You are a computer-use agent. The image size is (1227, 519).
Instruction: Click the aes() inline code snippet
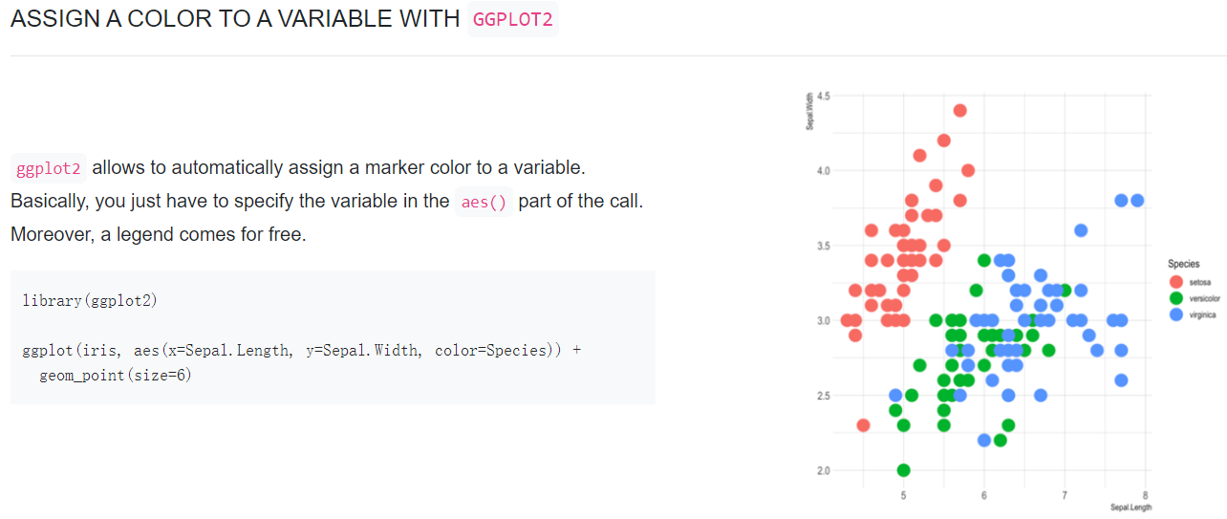click(484, 203)
